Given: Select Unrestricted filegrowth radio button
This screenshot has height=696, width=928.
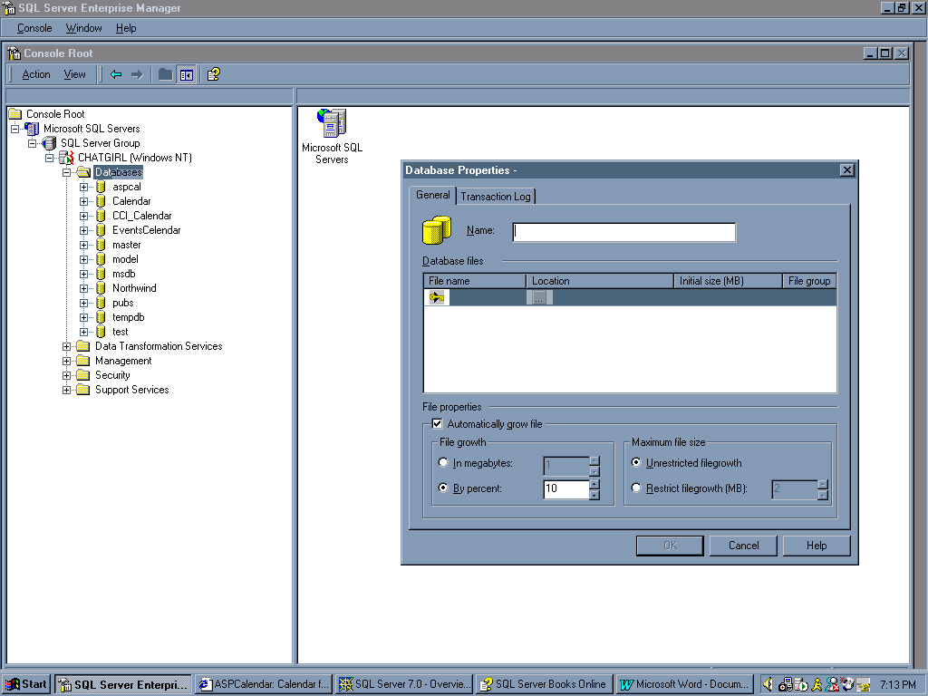Looking at the screenshot, I should (636, 463).
